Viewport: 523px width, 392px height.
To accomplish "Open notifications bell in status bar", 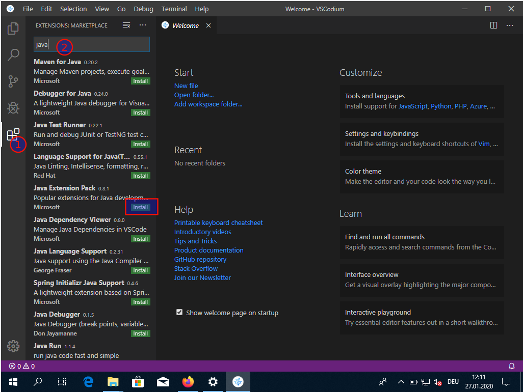I will (511, 367).
